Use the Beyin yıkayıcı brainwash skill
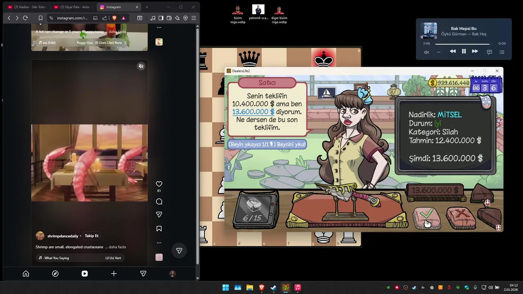This screenshot has height=294, width=523. click(x=267, y=144)
